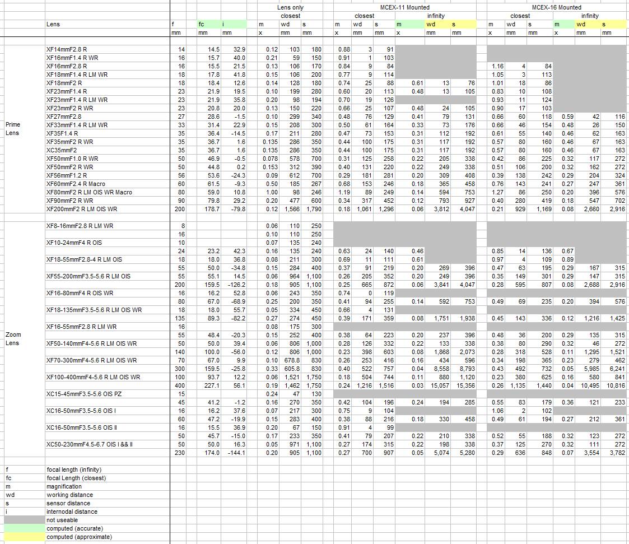
Task: Select the 'Zoom' row group label
Action: coord(13,334)
